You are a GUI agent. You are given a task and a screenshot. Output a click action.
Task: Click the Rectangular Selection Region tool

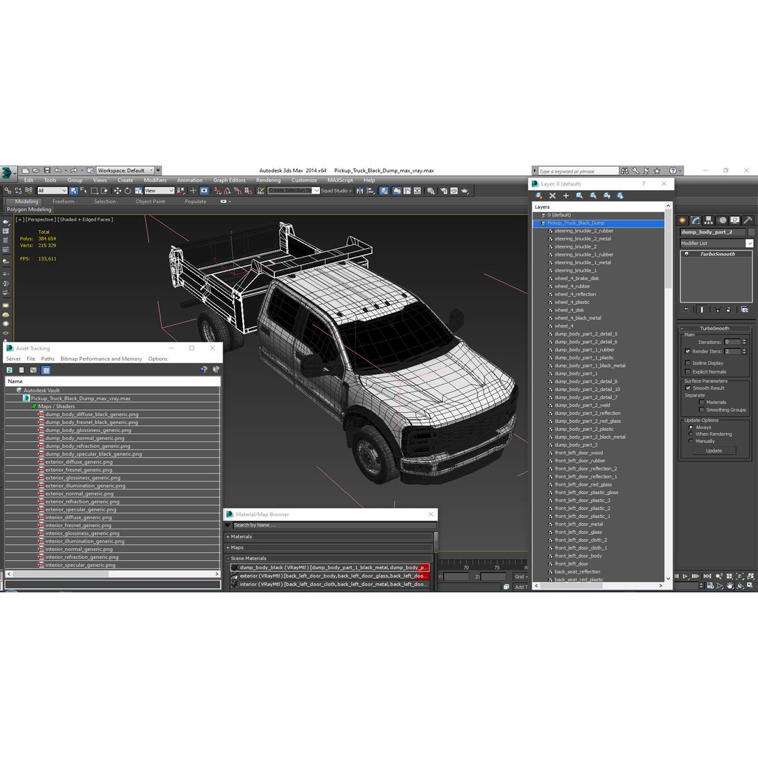(x=94, y=191)
